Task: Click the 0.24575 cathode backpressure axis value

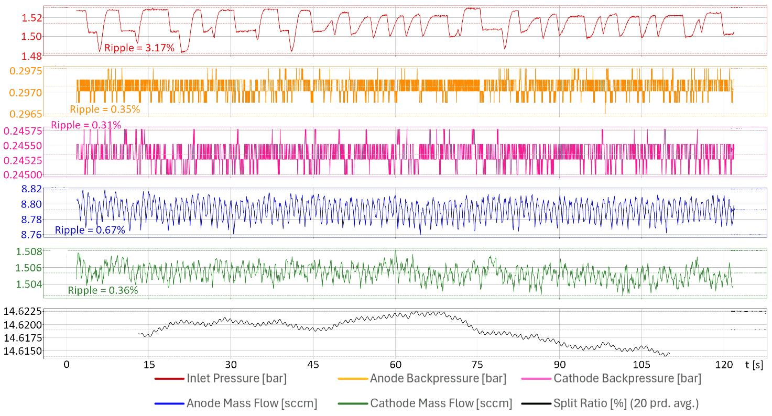Action: pos(23,130)
